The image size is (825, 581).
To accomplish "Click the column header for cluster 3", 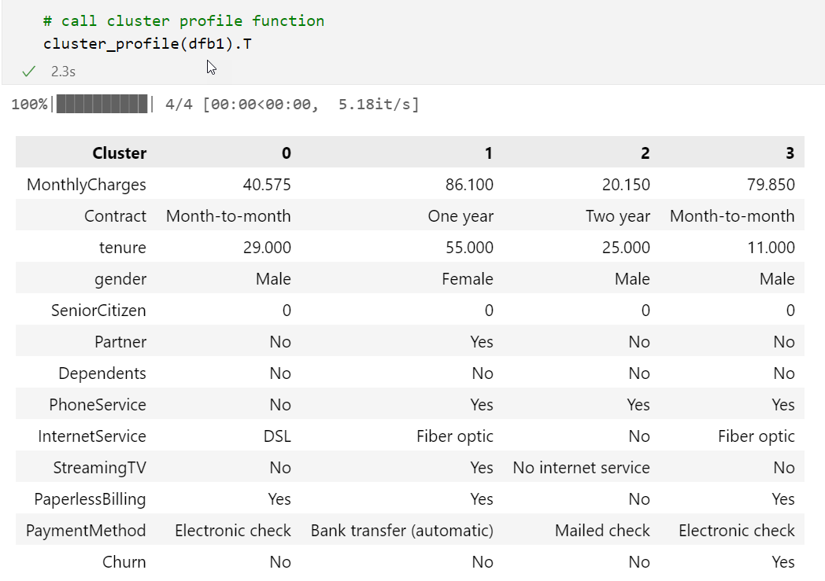I will point(790,153).
